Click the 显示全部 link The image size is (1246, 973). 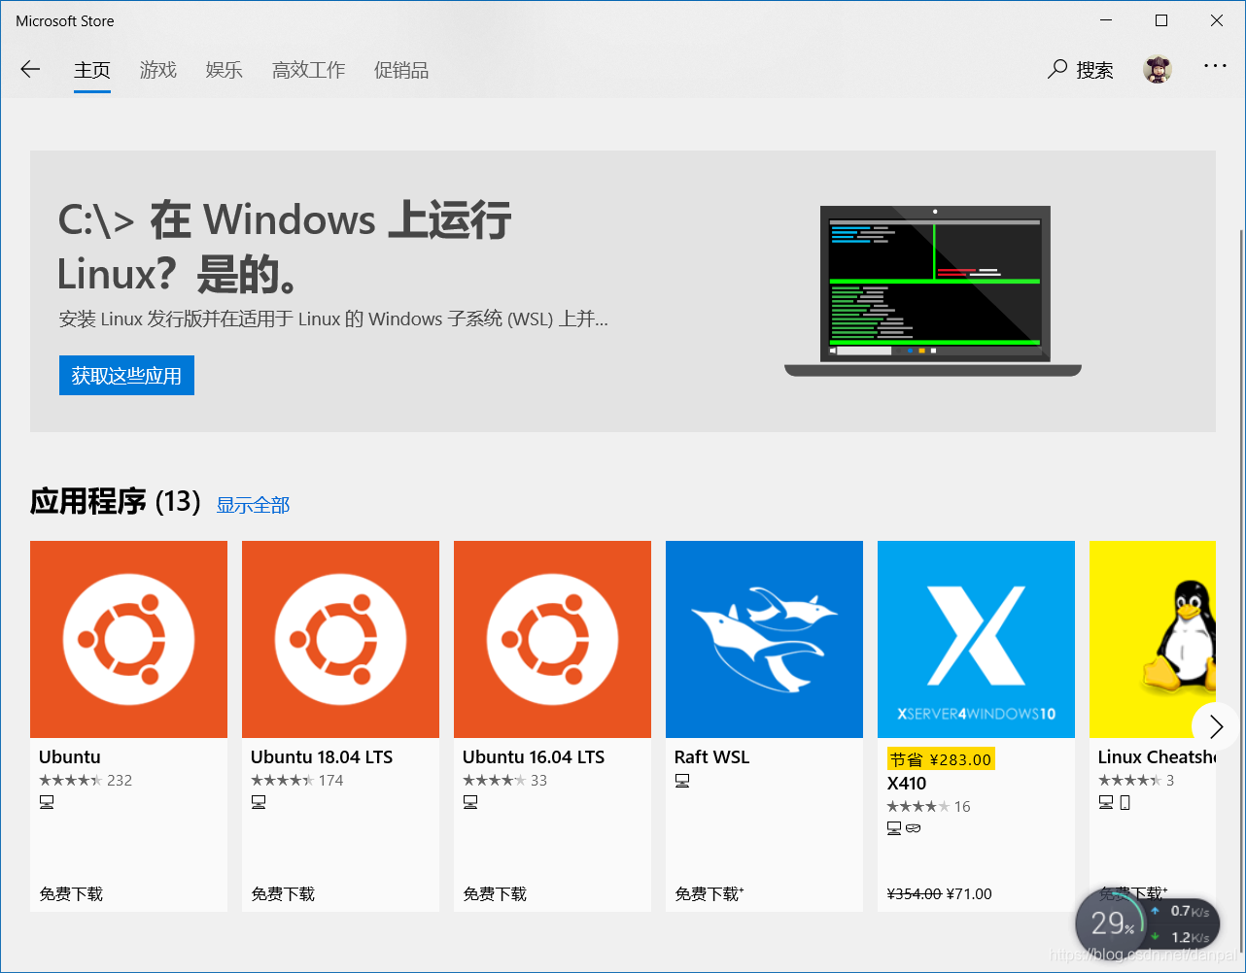(x=253, y=505)
